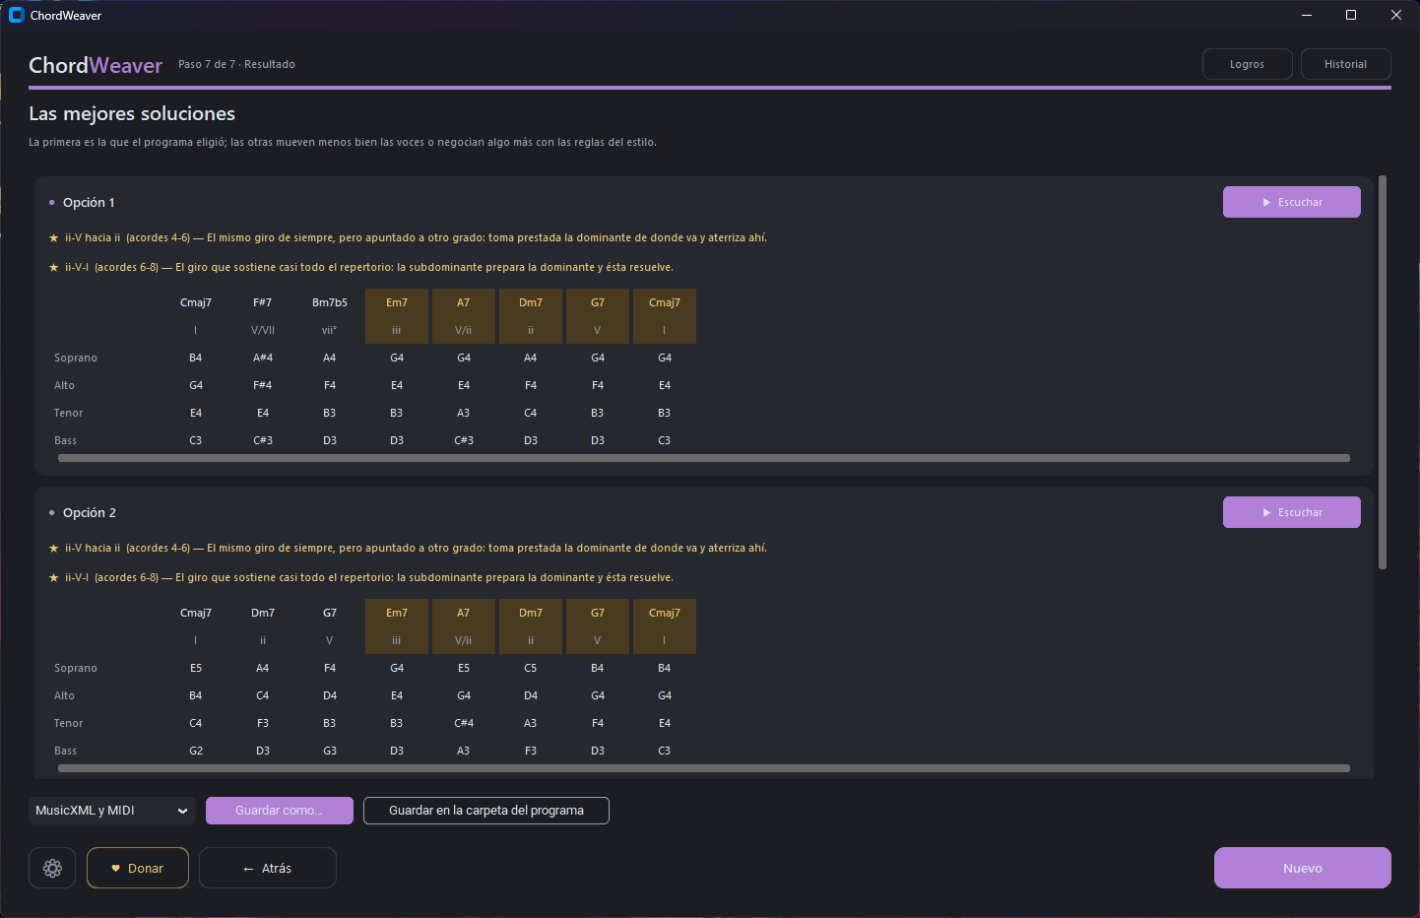Click the G2 bass note in Opción 2
Image resolution: width=1420 pixels, height=918 pixels.
coord(196,751)
